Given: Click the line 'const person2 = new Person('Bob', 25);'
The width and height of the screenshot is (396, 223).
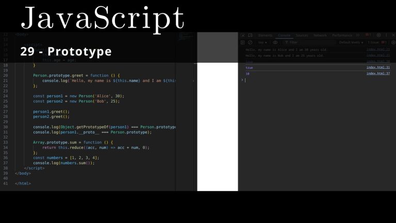Looking at the screenshot, I should pyautogui.click(x=76, y=101).
